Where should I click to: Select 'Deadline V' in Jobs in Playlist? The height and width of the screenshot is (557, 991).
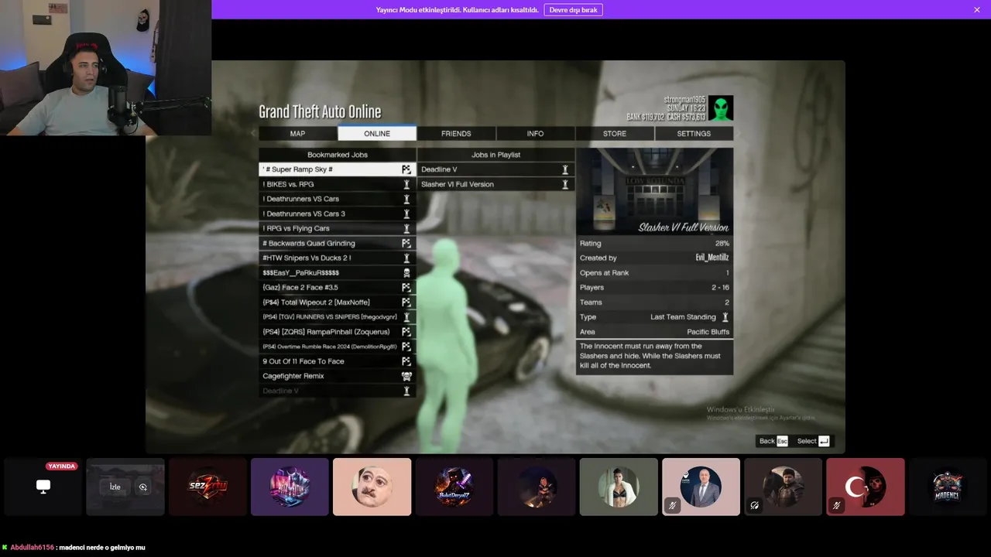(495, 169)
